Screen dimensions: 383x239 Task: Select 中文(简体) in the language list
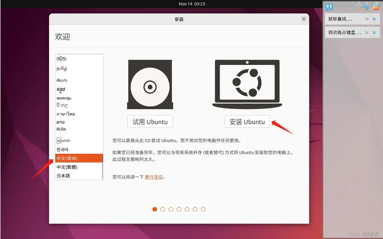79,158
